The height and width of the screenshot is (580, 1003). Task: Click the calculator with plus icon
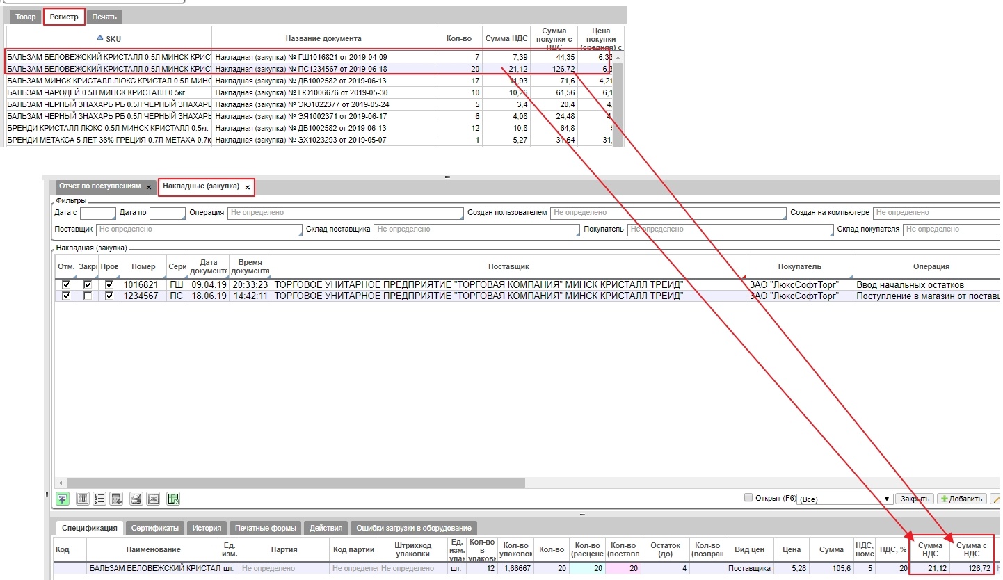116,499
